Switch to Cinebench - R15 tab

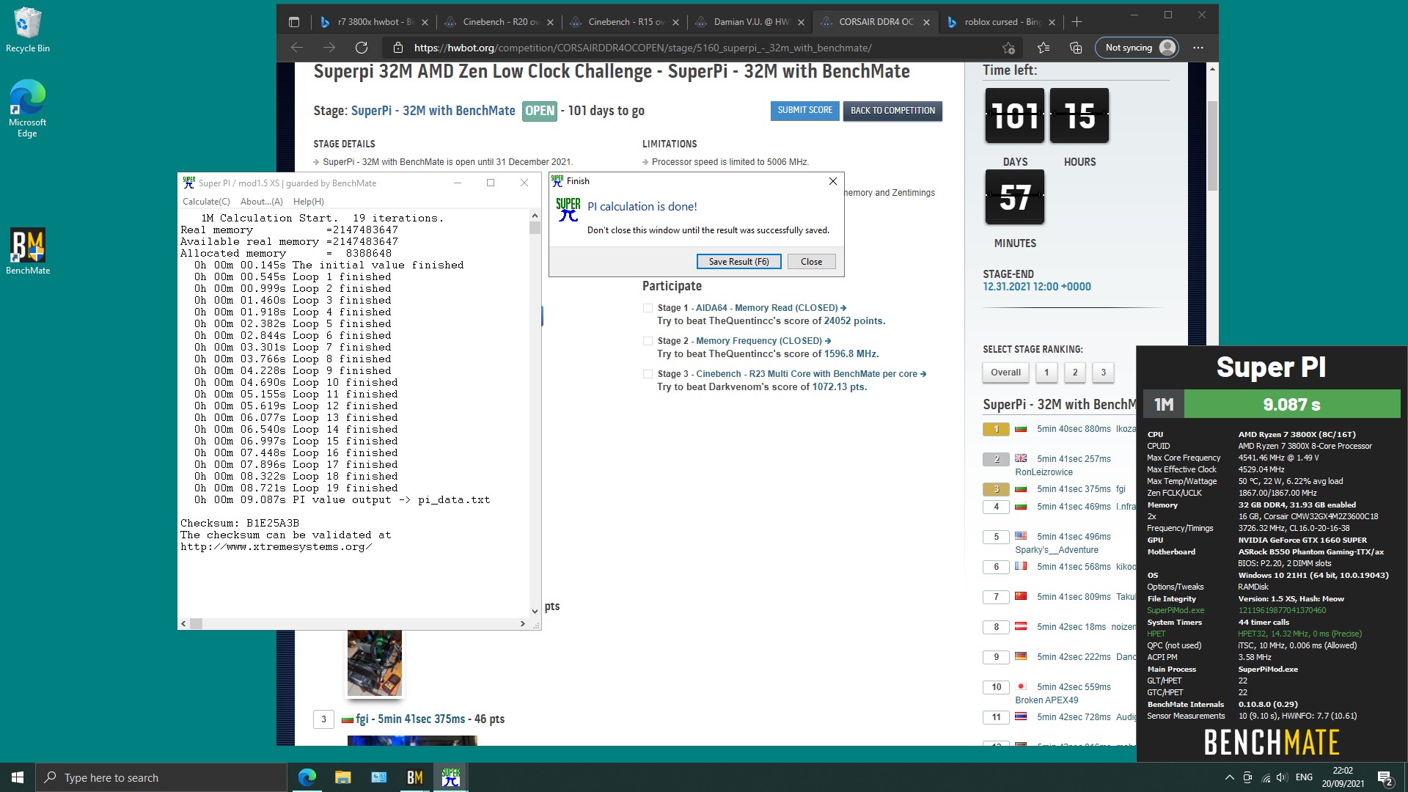(623, 22)
